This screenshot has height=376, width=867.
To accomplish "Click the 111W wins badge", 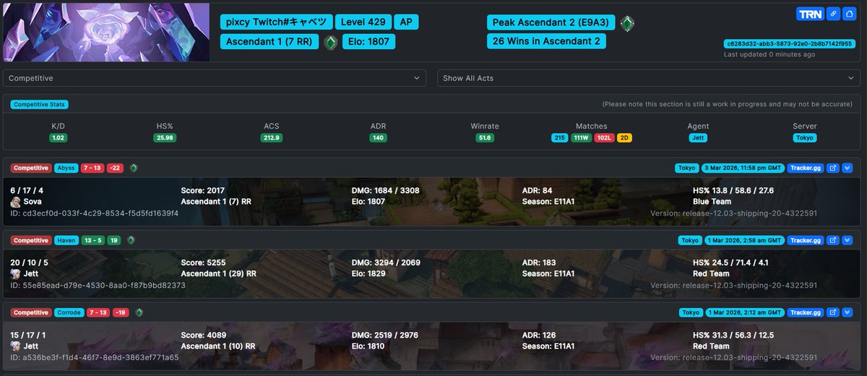I will (581, 137).
